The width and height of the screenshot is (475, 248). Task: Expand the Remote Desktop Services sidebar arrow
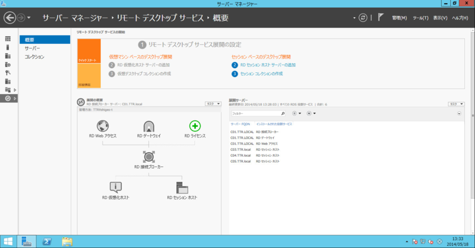coord(15,98)
